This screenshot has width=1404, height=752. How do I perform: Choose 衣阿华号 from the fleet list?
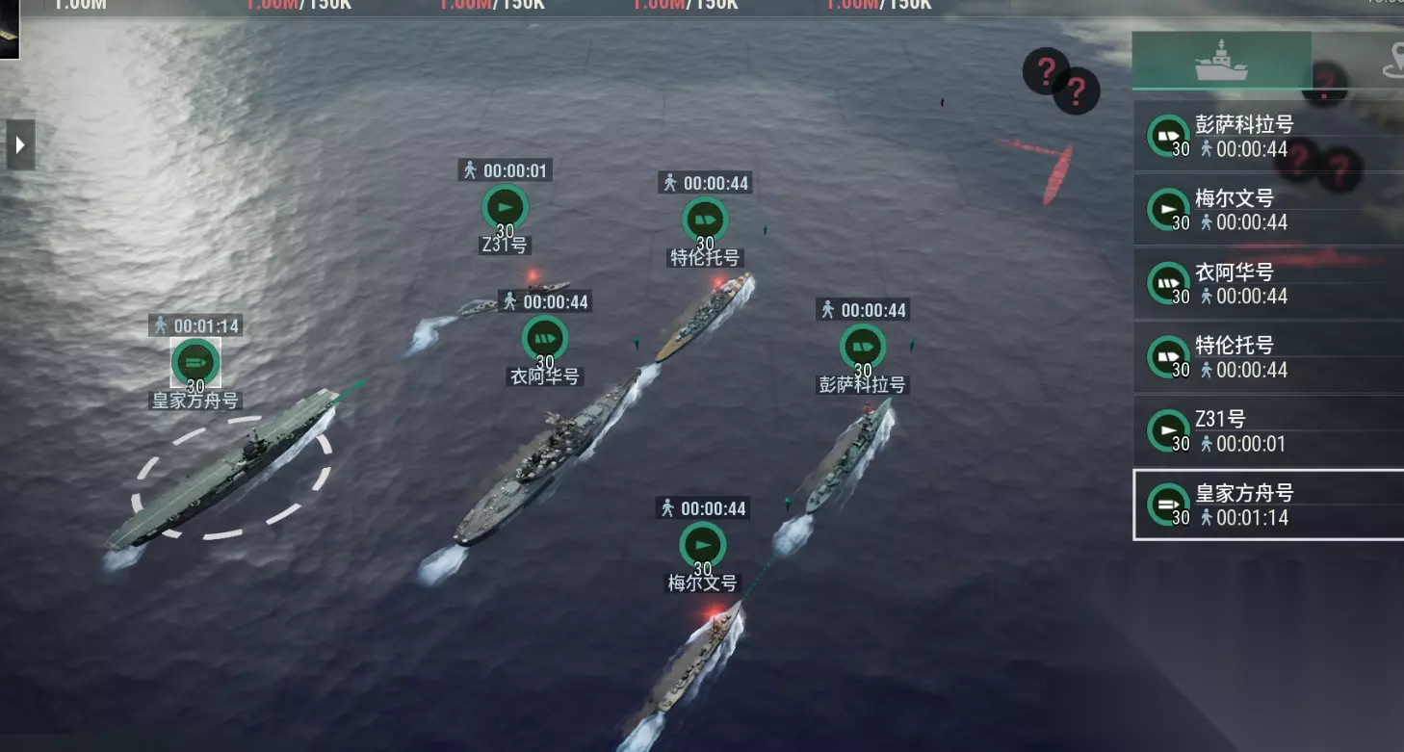click(1268, 283)
